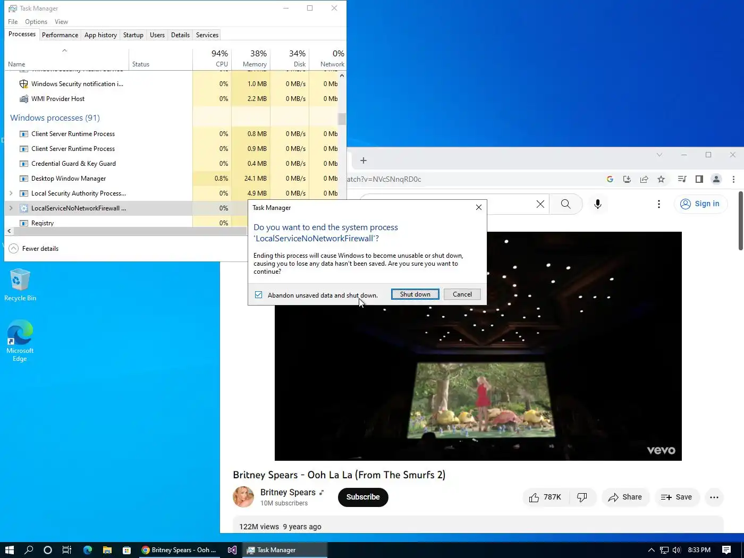Sort processes by the CPU column

pyautogui.click(x=212, y=58)
